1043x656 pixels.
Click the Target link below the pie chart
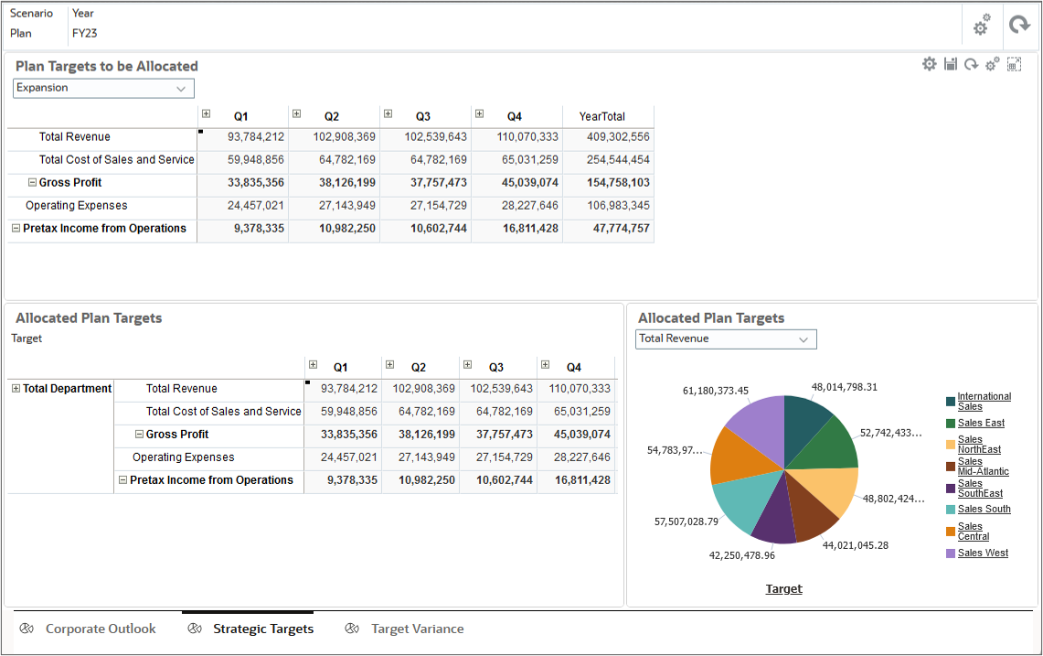click(x=783, y=588)
